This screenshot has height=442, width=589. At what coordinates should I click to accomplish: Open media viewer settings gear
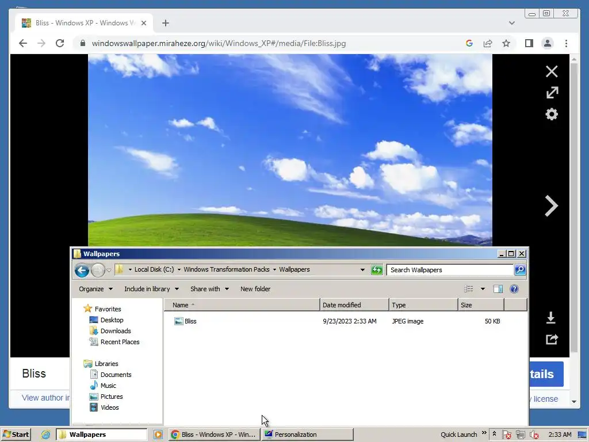click(552, 115)
